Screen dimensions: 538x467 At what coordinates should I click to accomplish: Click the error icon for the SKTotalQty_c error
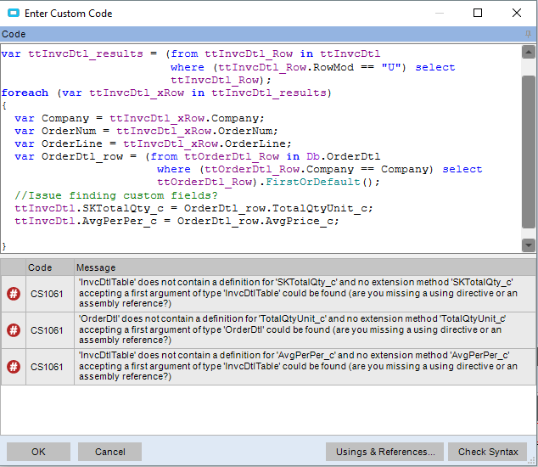point(14,294)
